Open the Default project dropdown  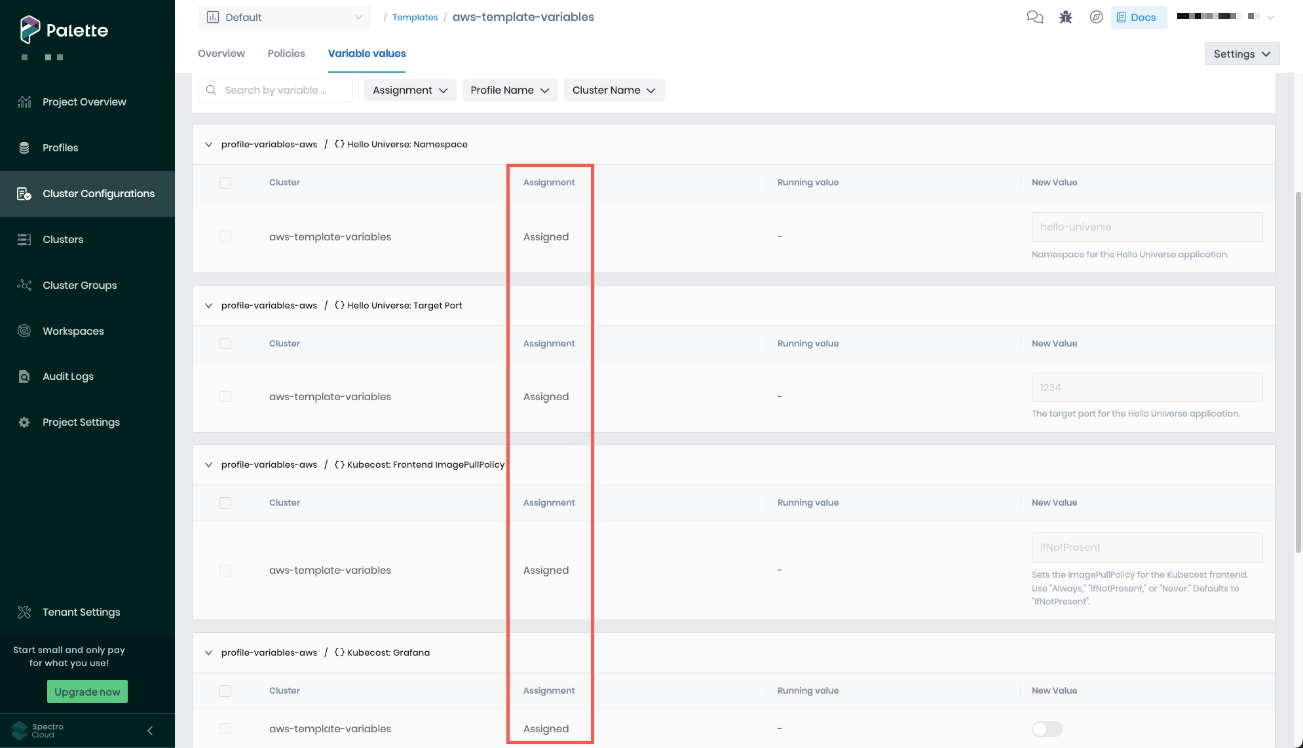(284, 17)
